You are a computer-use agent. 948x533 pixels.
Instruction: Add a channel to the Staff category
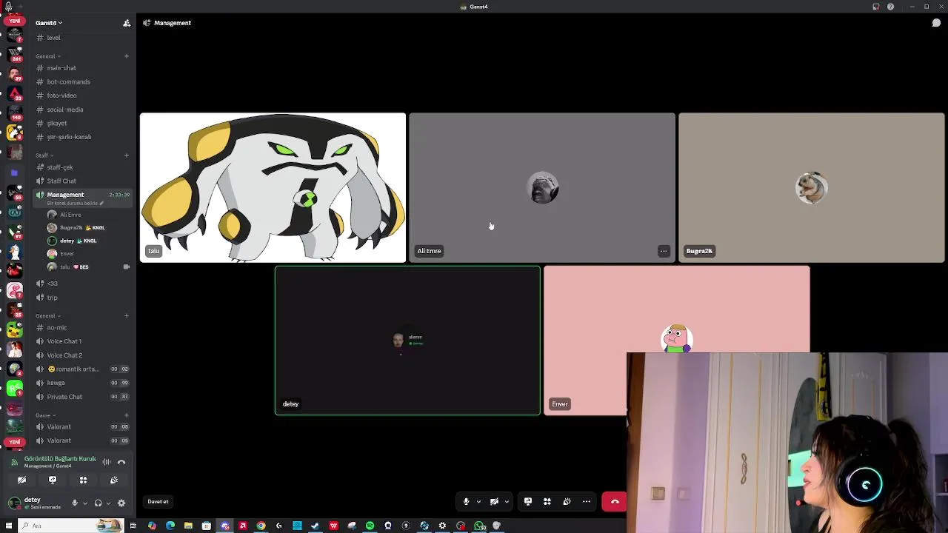(x=127, y=155)
